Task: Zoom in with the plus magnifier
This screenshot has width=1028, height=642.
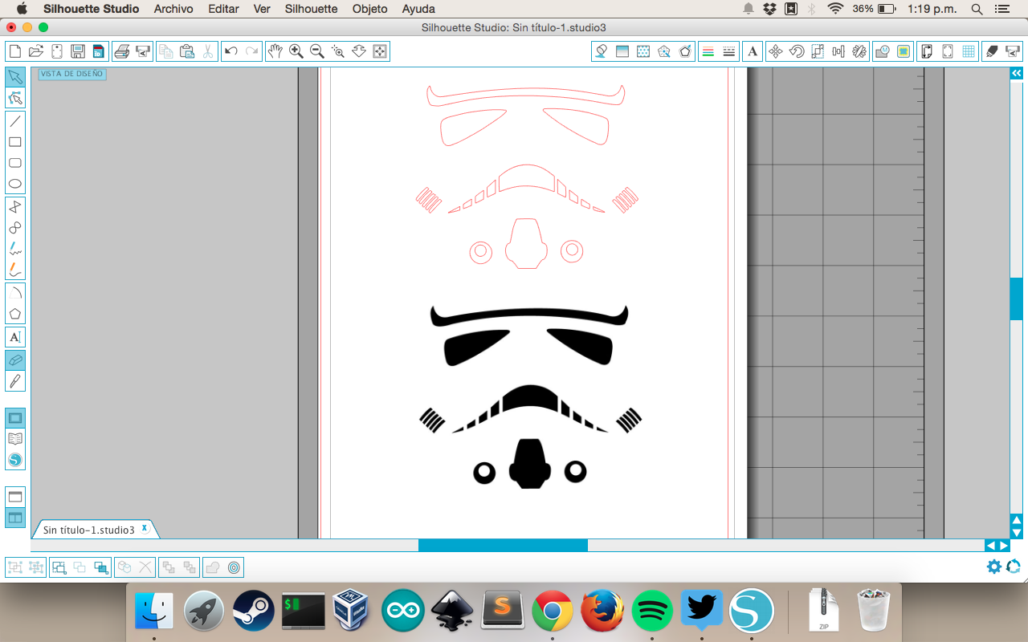Action: tap(296, 51)
